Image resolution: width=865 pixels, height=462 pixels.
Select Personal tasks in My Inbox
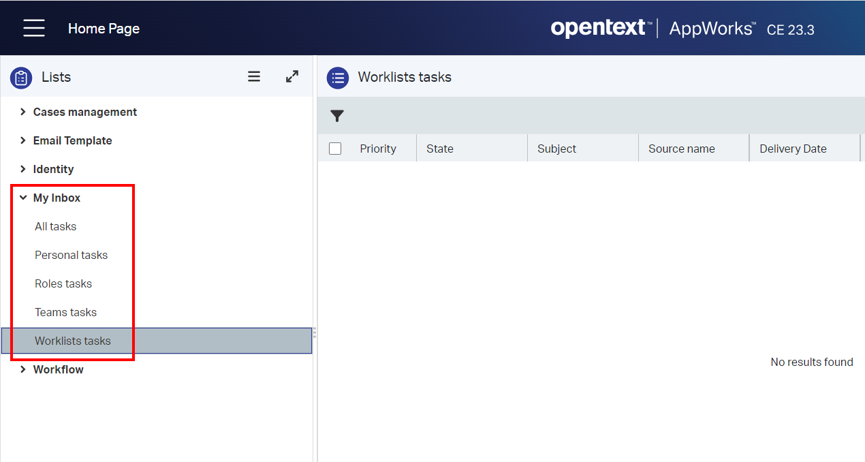pyautogui.click(x=72, y=255)
